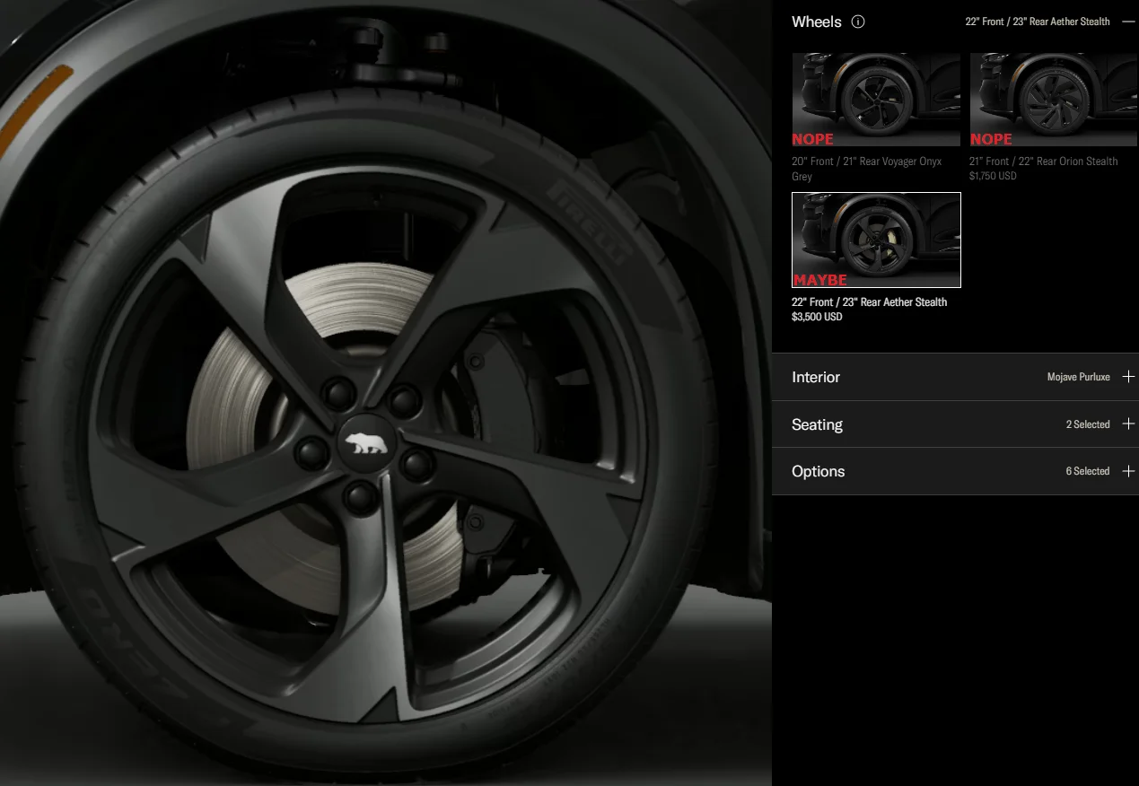Click the 21" Front / 22" Rear Orion Stealth label

tap(1043, 162)
